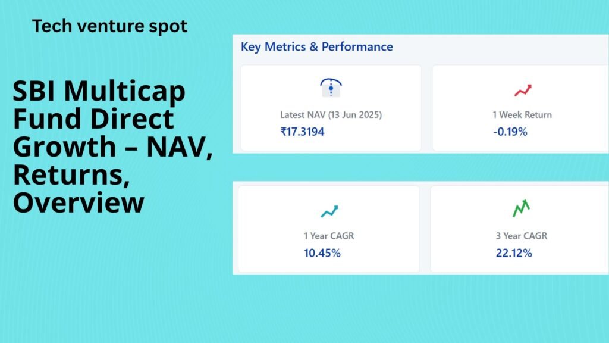Click the 3 Year CAGR label
The width and height of the screenshot is (609, 343).
[x=521, y=236]
